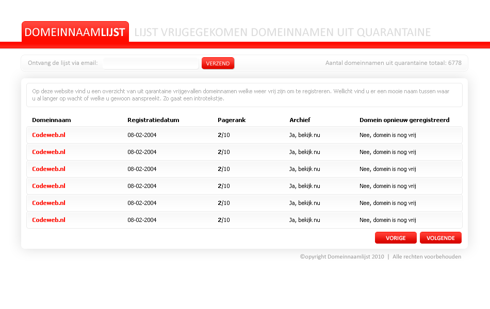
Task: Go to next page with VOLGENDE
Action: tap(440, 238)
